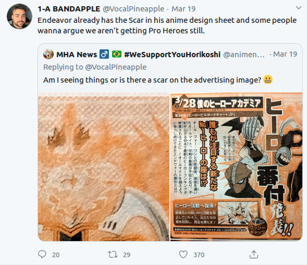This screenshot has height=265, width=307.
Task: Click the MHA News display name
Action: point(76,55)
